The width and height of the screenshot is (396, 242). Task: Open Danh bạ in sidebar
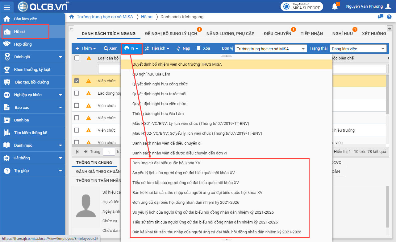tap(21, 120)
